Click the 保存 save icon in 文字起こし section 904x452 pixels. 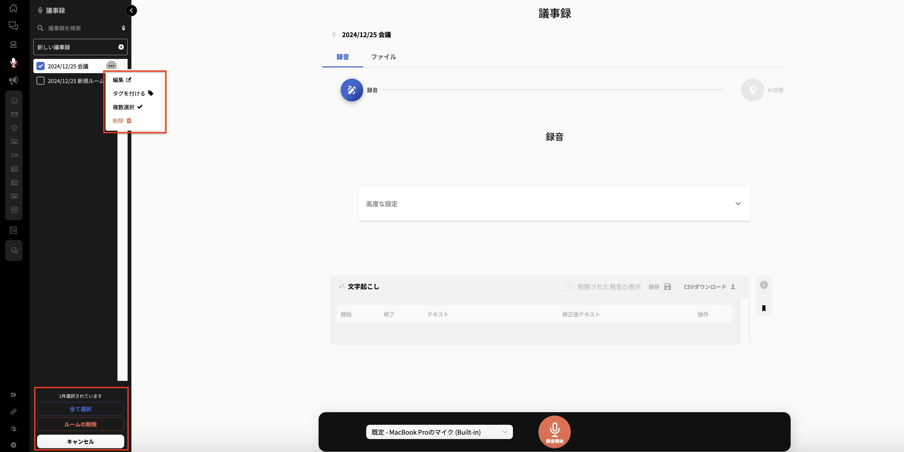[x=667, y=287]
